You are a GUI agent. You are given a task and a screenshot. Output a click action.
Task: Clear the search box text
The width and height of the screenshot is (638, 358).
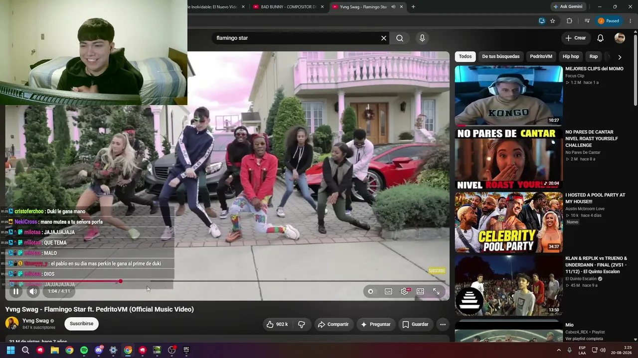pos(384,38)
